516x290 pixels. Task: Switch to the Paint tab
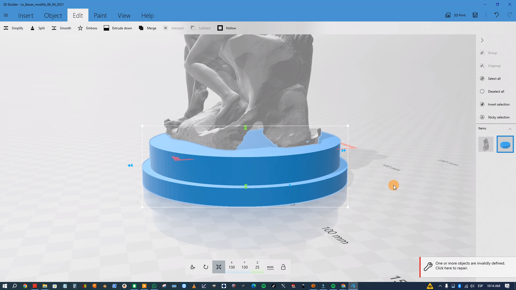[x=100, y=15]
